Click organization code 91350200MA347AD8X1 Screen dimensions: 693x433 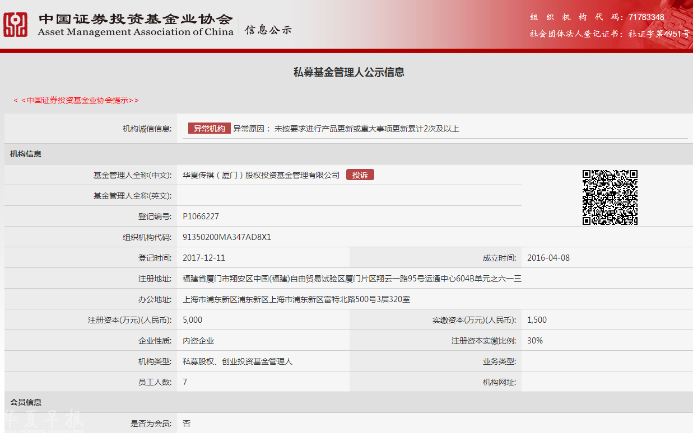click(x=227, y=237)
